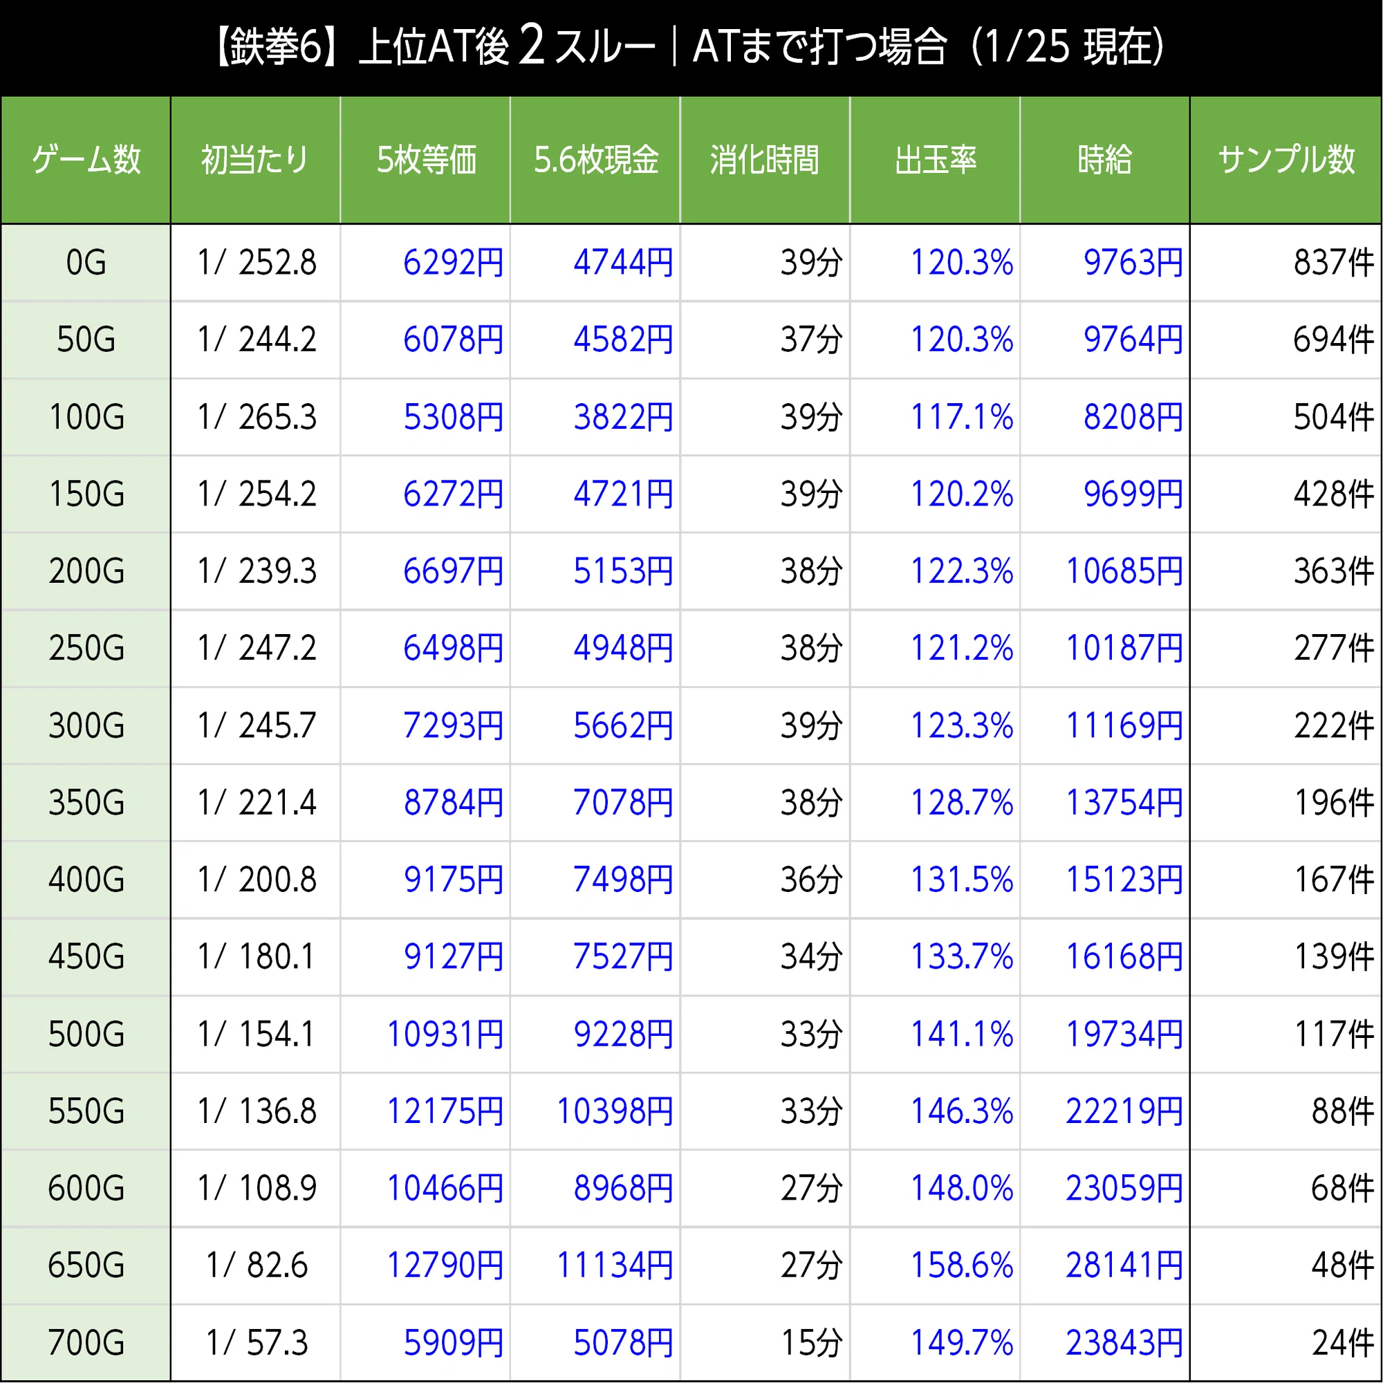Click the 158.6% payout rate
1383x1383 pixels.
click(x=961, y=1266)
